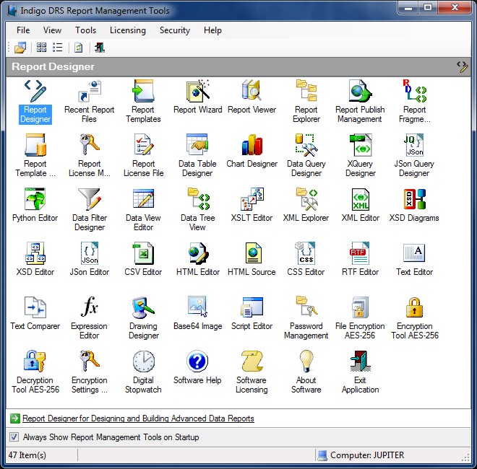Open Password Management
Image resolution: width=477 pixels, height=469 pixels.
pos(306,318)
